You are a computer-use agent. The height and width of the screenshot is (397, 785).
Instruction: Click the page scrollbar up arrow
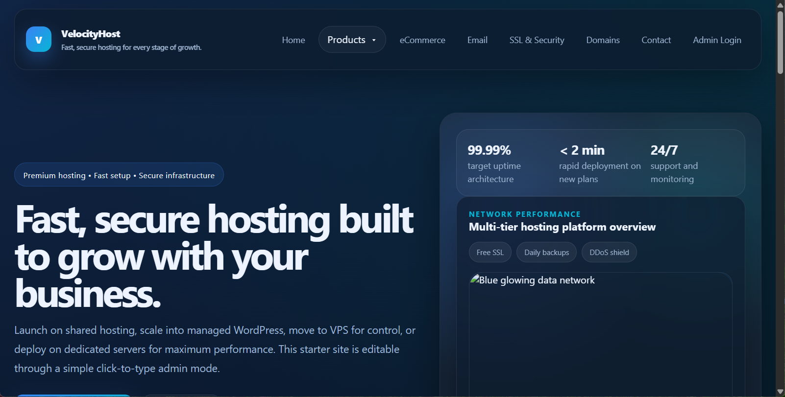(780, 5)
